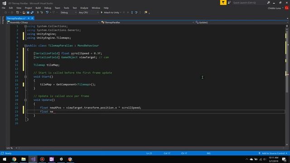Image resolution: width=290 pixels, height=163 pixels.
Task: Collapse the Update() method region
Action: click(x=25, y=100)
